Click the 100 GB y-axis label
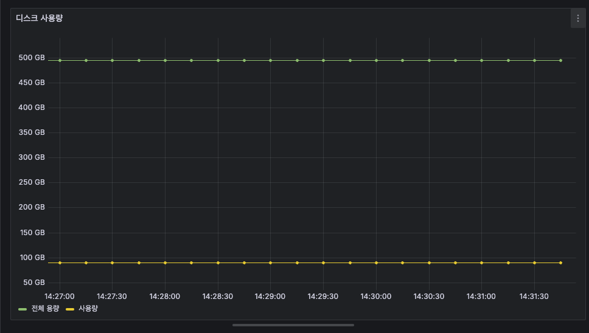The height and width of the screenshot is (333, 589). tap(32, 258)
